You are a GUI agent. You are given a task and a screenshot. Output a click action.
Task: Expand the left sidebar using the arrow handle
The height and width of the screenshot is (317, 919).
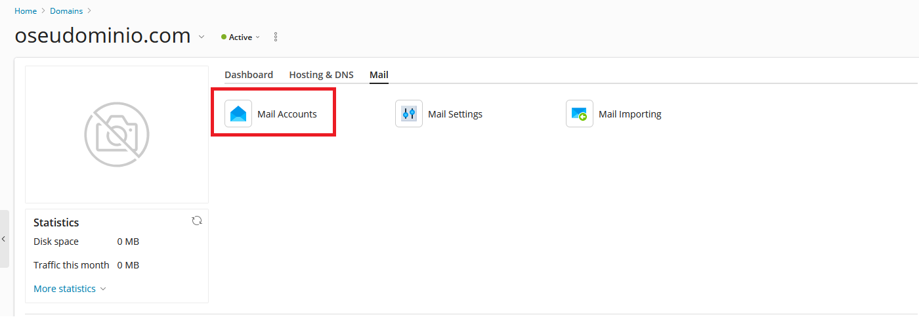coord(4,239)
